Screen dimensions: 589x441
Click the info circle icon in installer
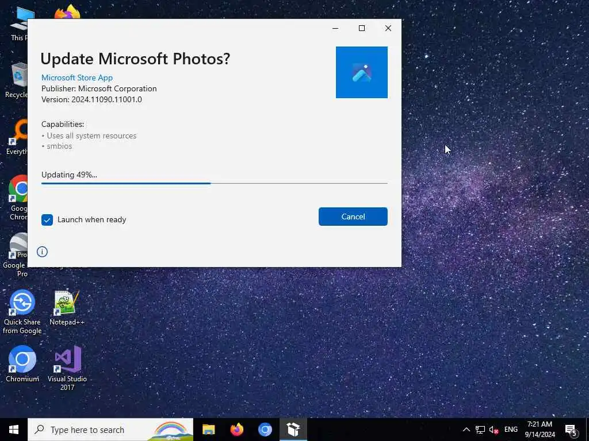point(42,252)
